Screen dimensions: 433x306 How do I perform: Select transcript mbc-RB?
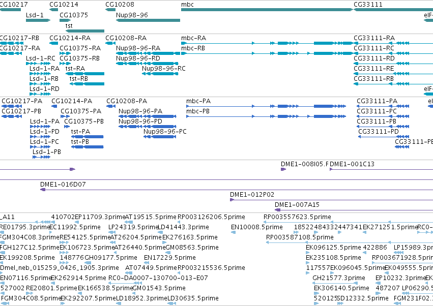pos(267,53)
